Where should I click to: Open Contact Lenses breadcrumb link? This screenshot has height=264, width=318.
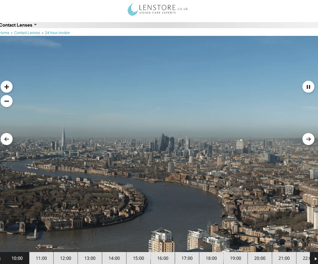coord(27,33)
